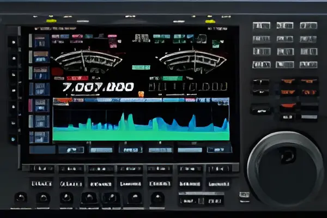Click the orange marker icon above the scope
The image size is (327, 218).
point(141,94)
